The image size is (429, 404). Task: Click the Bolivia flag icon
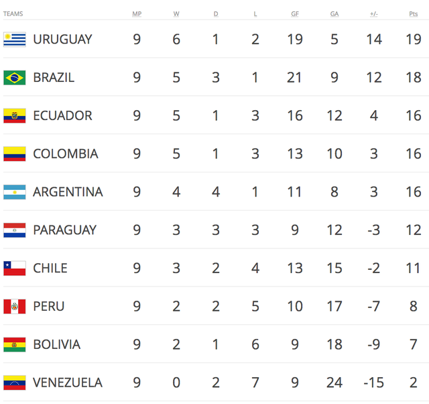point(15,345)
